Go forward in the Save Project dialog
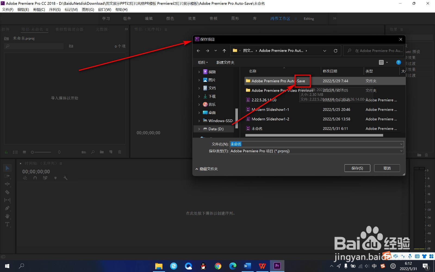This screenshot has width=435, height=272. point(207,51)
